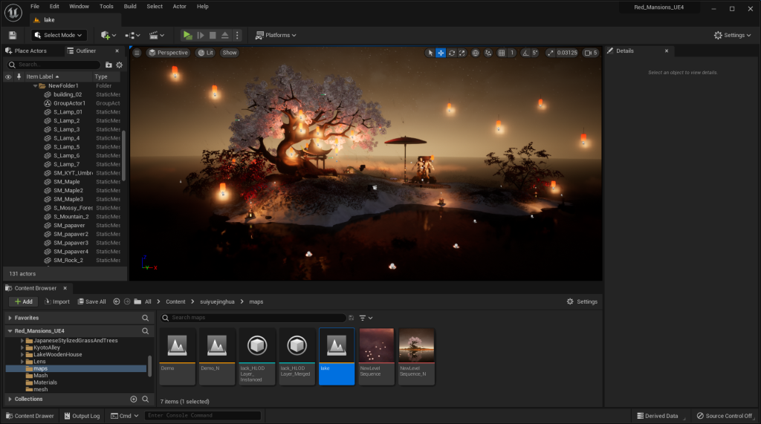Expand the Favorites section
The image size is (761, 424).
pos(10,318)
